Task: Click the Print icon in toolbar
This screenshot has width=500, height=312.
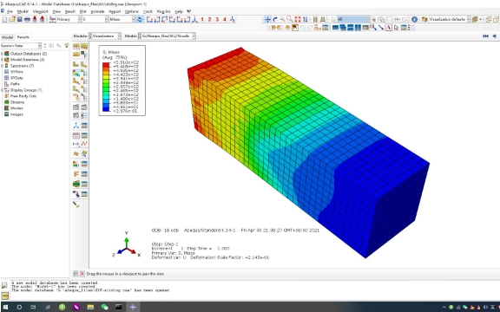Action: click(x=27, y=19)
